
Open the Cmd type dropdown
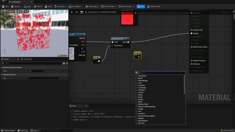[x=35, y=131]
